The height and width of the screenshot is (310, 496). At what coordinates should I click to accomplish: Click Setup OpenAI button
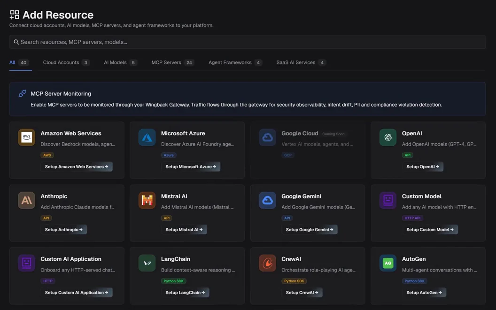pos(423,167)
